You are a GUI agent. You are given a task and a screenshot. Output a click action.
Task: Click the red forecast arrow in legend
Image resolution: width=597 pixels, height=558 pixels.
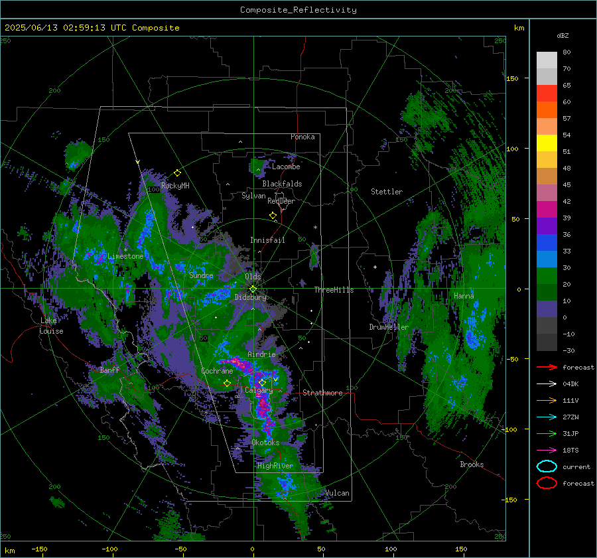(x=547, y=367)
